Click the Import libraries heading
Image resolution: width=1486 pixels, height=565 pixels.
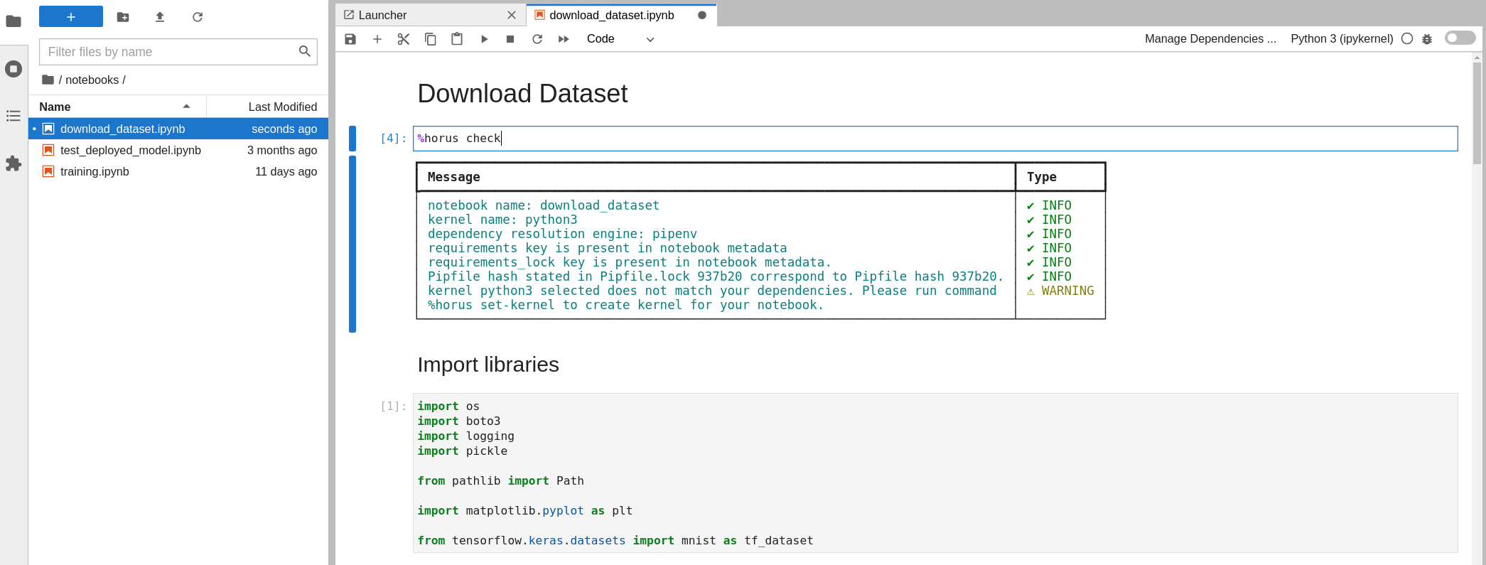pos(488,365)
